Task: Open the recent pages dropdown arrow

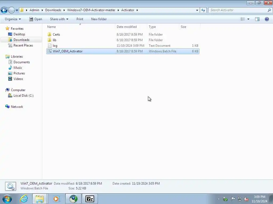Action: [17, 10]
